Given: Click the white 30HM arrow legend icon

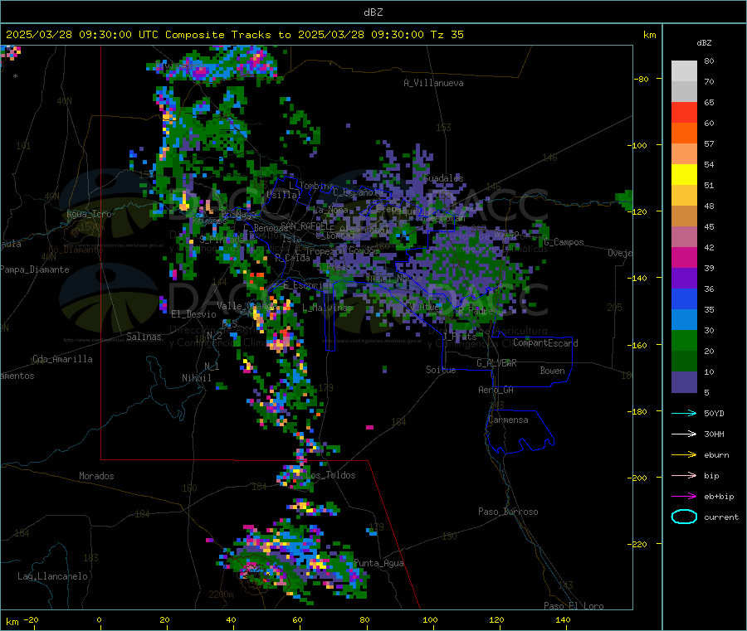Looking at the screenshot, I should tap(684, 434).
